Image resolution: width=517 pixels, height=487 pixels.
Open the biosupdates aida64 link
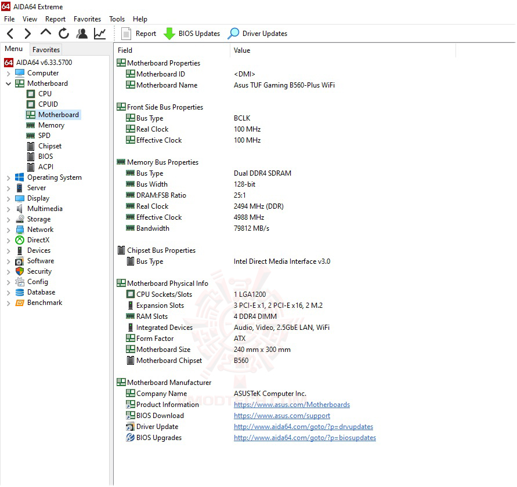click(305, 438)
